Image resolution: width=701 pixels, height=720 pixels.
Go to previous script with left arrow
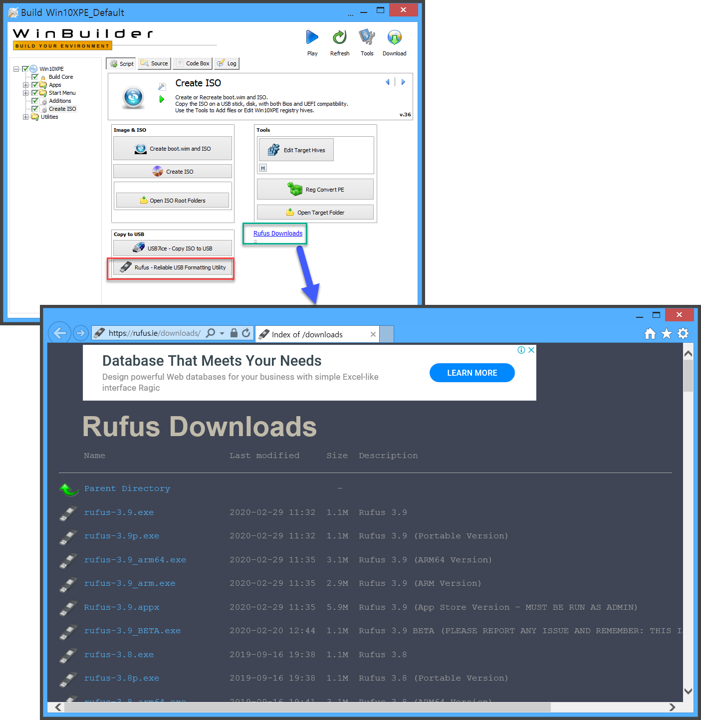point(388,82)
